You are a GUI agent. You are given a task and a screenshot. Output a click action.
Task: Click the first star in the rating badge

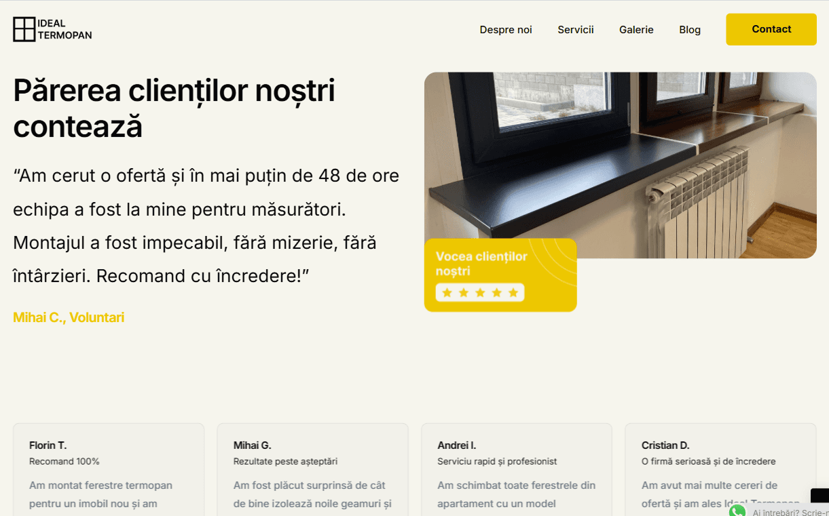[x=447, y=292]
